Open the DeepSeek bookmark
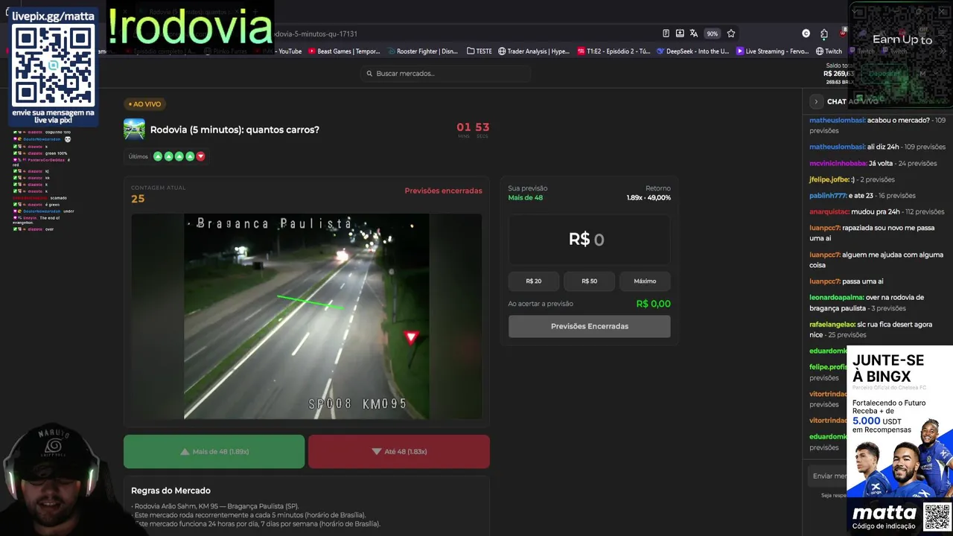This screenshot has width=953, height=536. pyautogui.click(x=692, y=51)
